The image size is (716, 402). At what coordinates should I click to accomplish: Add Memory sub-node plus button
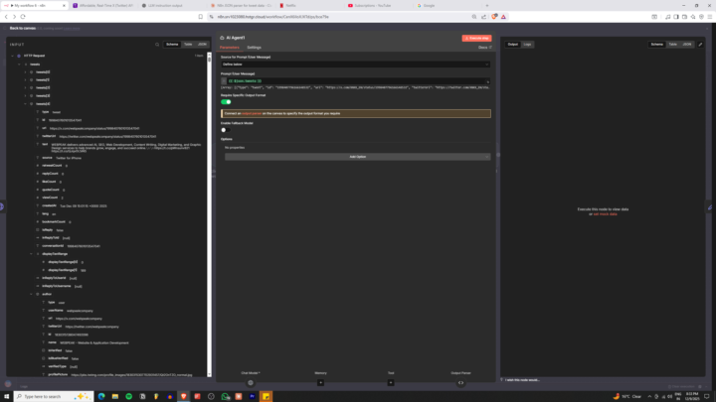[320, 383]
